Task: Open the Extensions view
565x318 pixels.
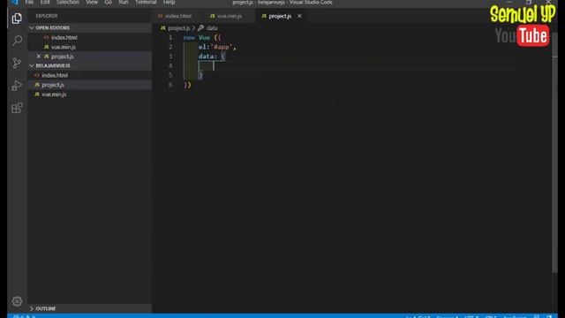Action: tap(17, 108)
